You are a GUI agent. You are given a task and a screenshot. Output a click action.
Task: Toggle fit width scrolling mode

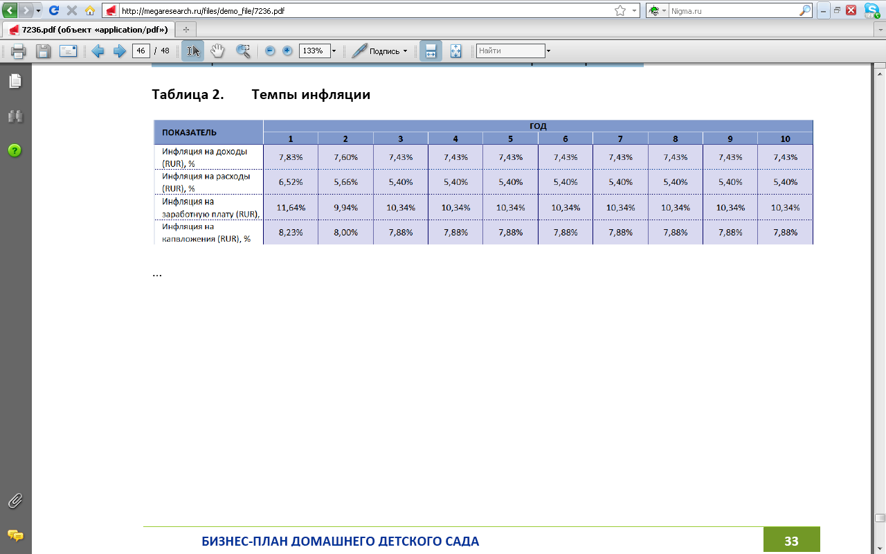pos(431,51)
